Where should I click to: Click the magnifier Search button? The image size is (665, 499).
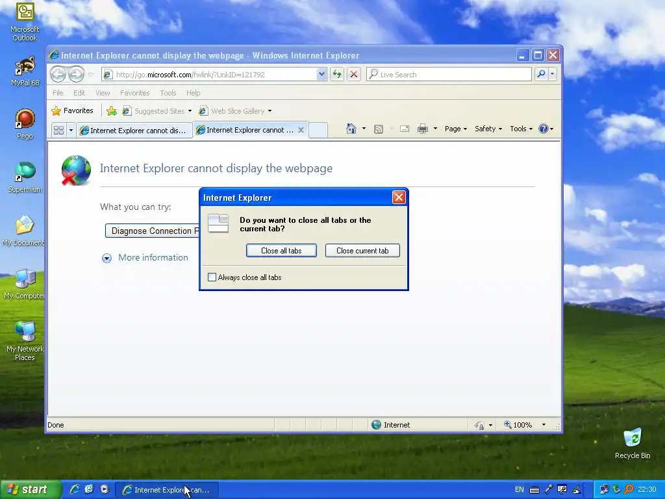[x=541, y=74]
